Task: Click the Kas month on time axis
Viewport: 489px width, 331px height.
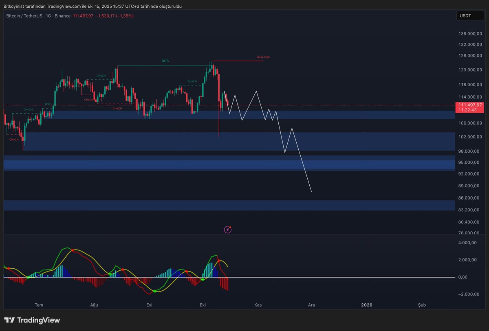Action: [x=258, y=305]
